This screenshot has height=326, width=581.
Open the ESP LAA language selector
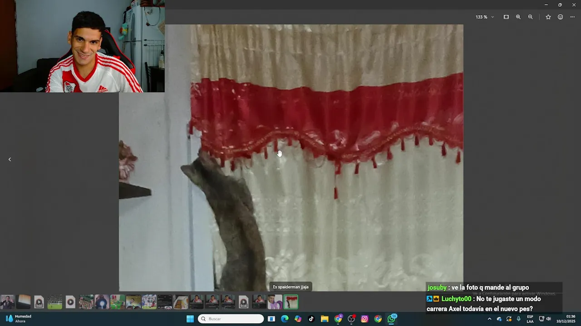pos(530,319)
